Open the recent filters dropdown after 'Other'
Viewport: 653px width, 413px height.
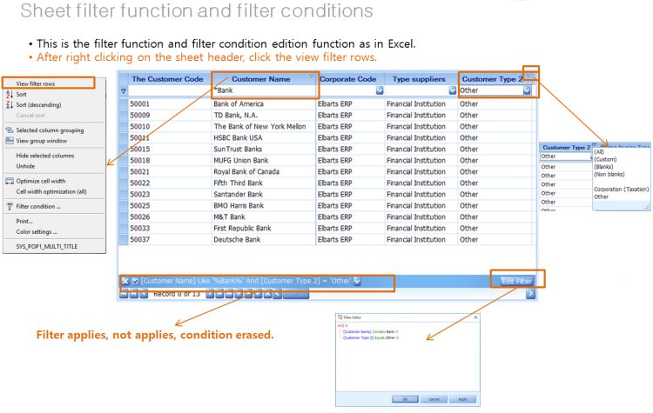point(357,281)
